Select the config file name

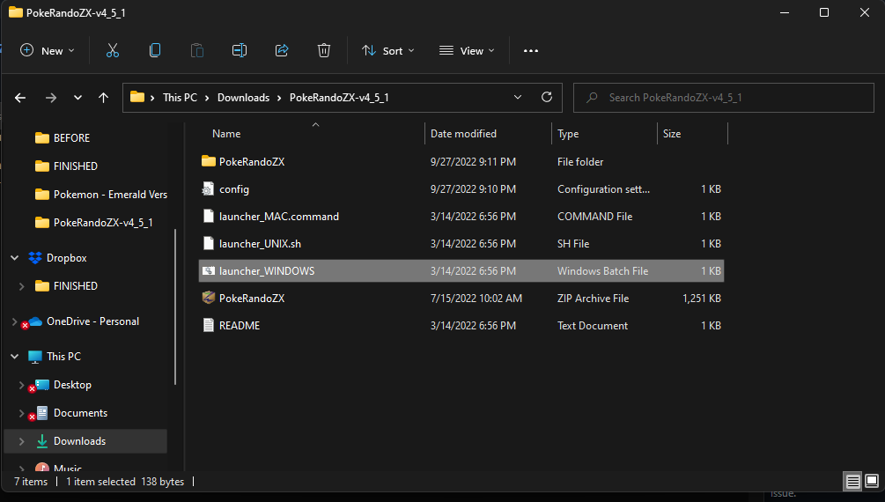click(233, 189)
